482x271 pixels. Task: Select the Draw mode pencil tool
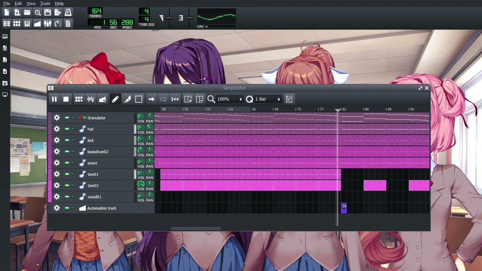pyautogui.click(x=115, y=99)
